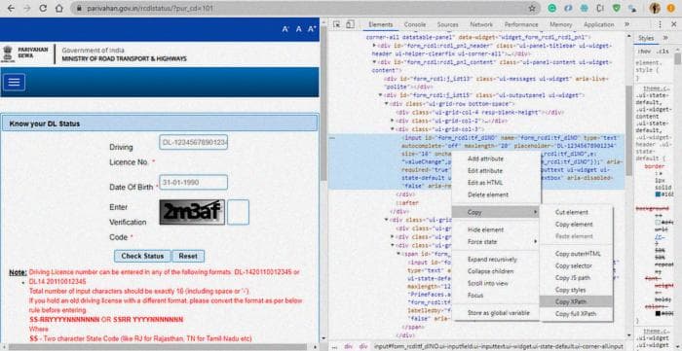Switch to the Network tab

pyautogui.click(x=481, y=24)
